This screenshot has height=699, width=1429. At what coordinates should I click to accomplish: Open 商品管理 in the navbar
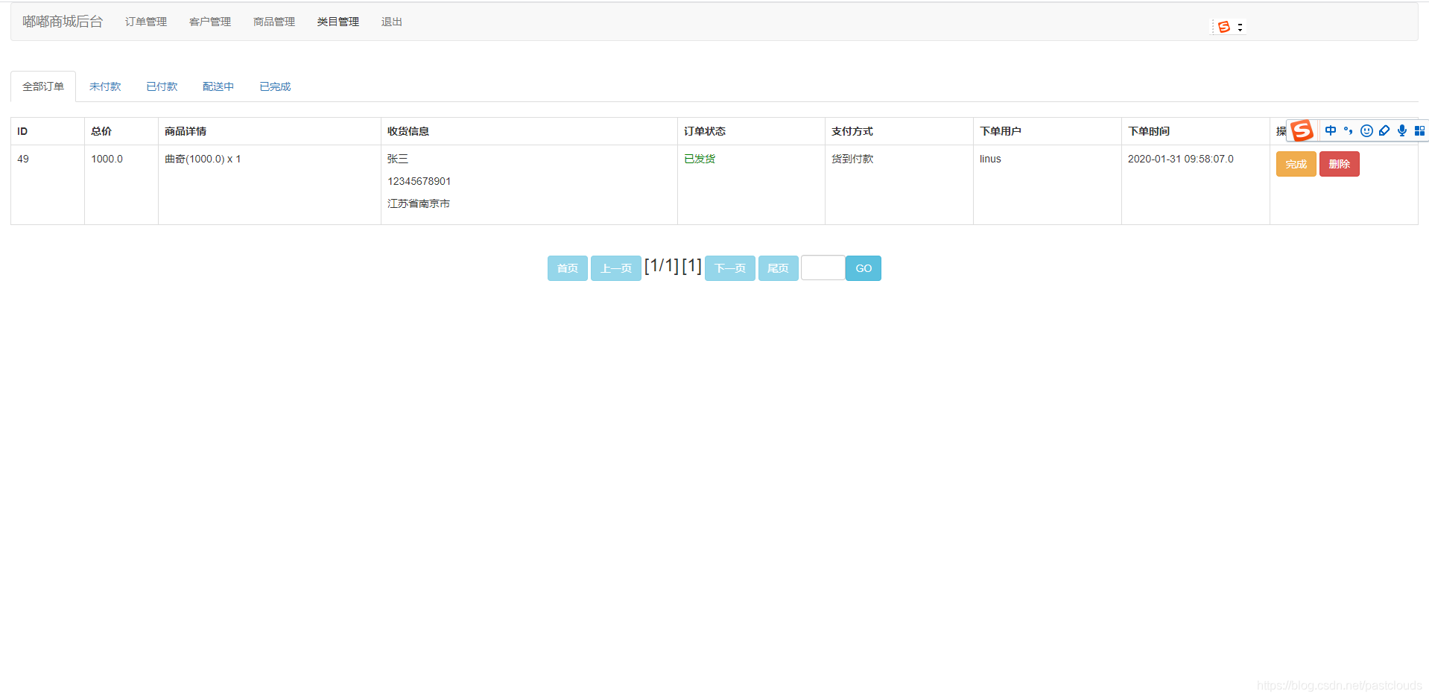point(274,22)
